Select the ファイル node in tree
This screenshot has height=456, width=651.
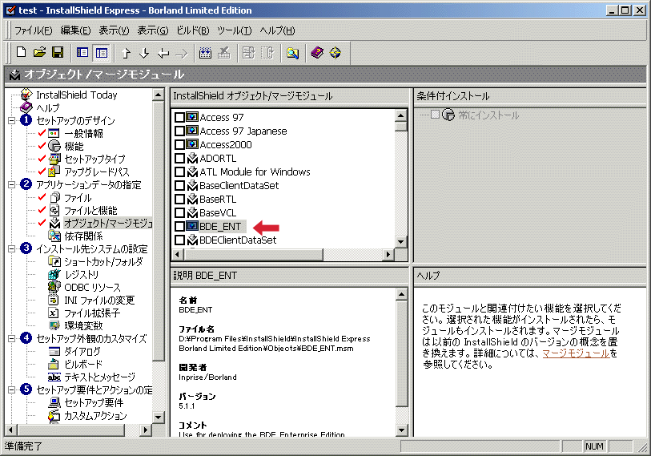[x=78, y=198]
